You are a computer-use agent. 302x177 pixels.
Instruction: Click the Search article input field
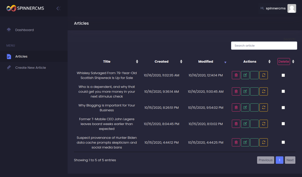point(264,46)
